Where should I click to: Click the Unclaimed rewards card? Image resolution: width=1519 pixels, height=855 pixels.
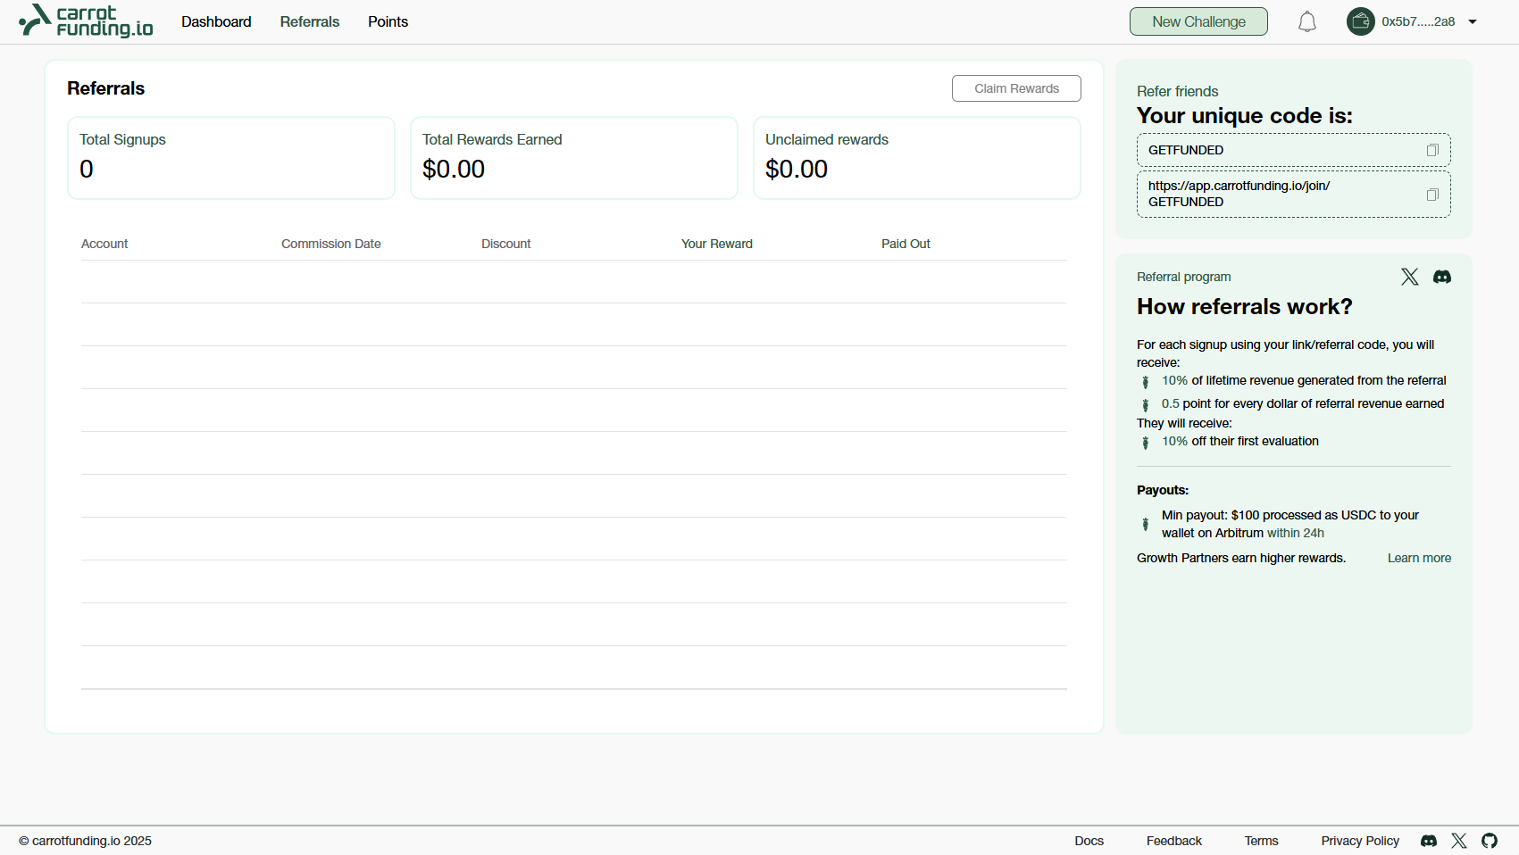coord(917,158)
